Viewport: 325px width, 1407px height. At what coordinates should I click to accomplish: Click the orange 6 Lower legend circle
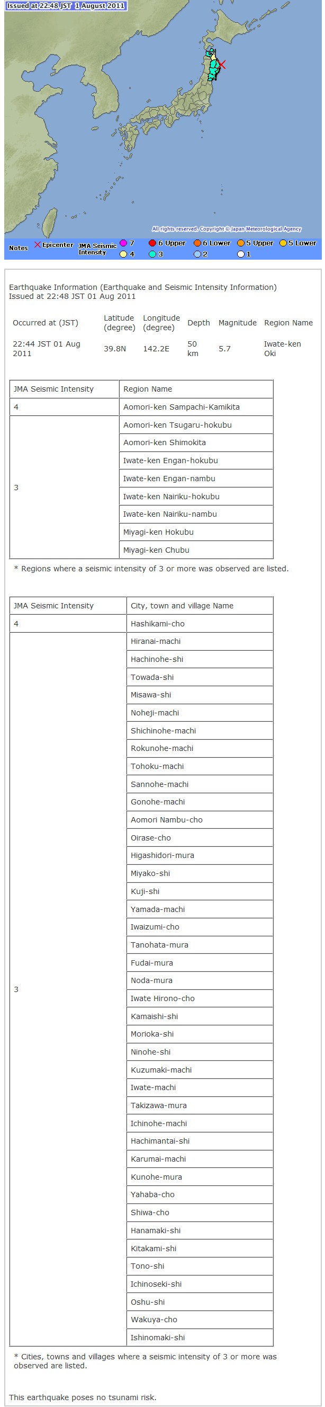point(197,243)
